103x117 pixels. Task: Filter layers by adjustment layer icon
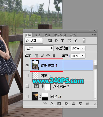point(56,41)
